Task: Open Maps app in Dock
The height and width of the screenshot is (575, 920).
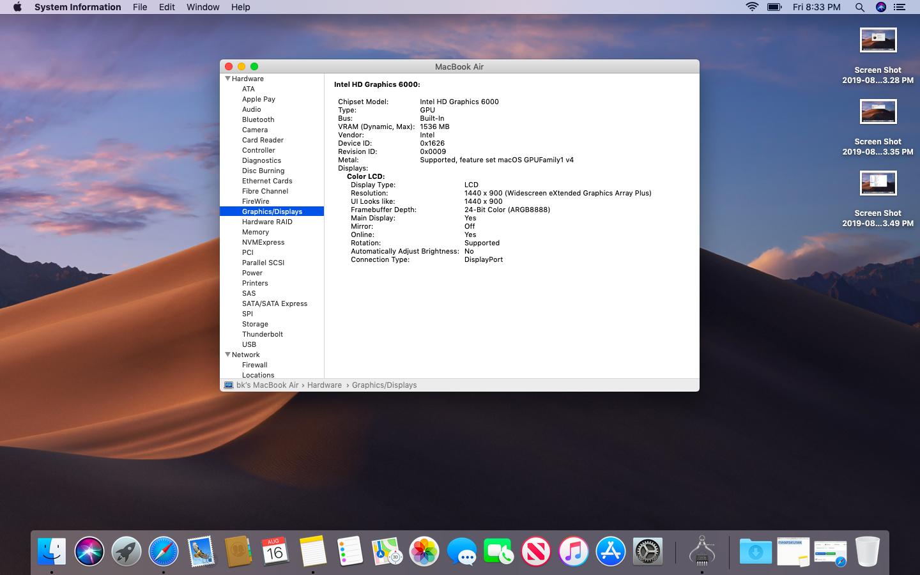Action: coord(387,551)
